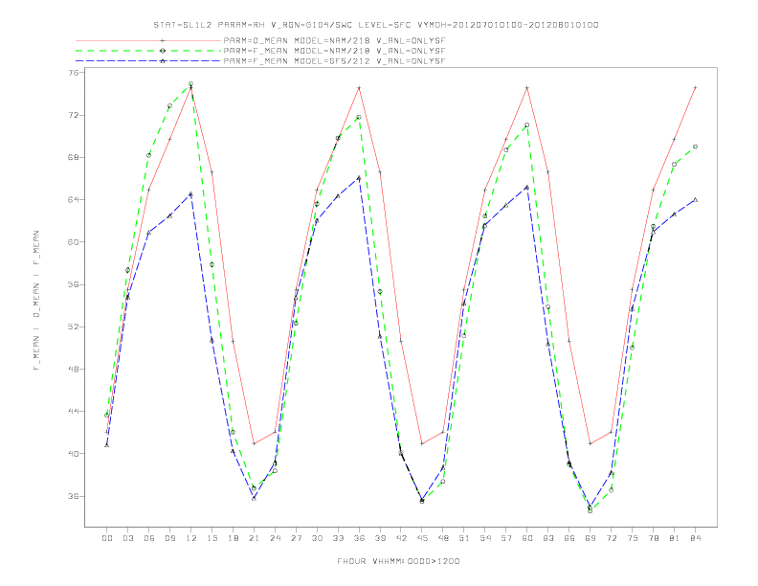Click the red solid line sample in legend
Screen dimensions: 758x586
click(148, 40)
